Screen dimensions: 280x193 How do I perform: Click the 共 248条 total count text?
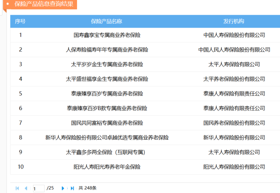pos(87,188)
